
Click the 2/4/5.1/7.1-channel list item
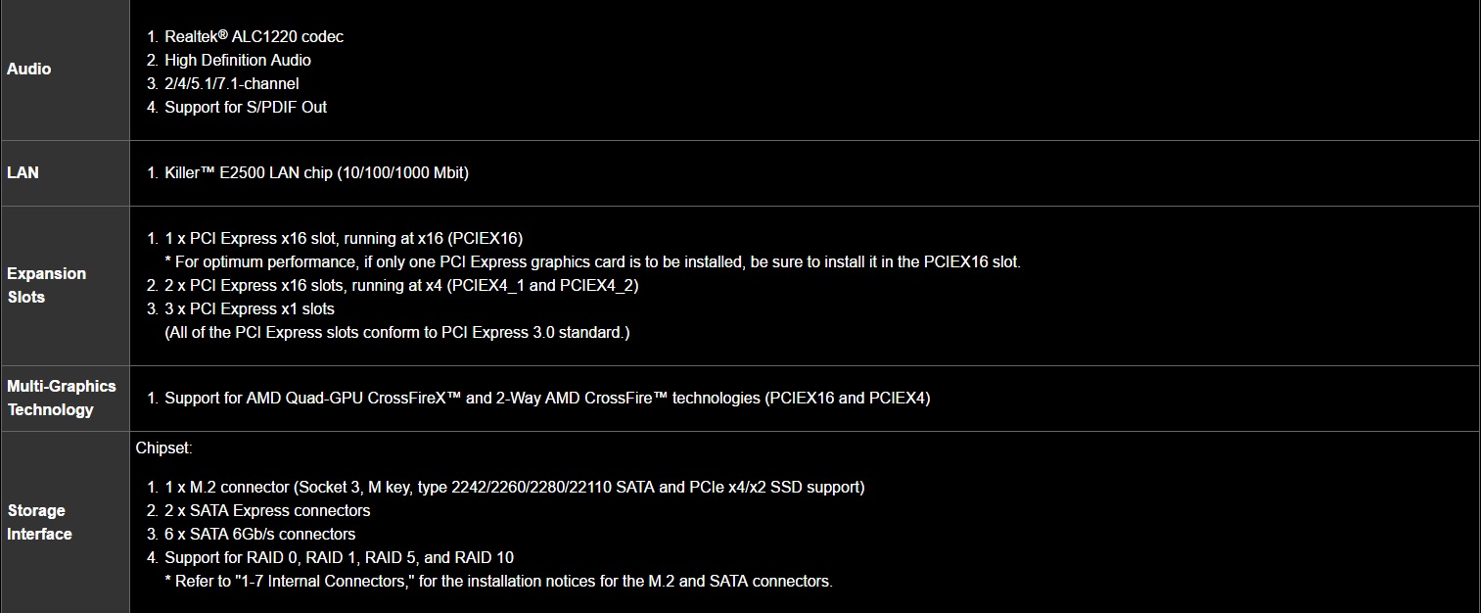[231, 84]
